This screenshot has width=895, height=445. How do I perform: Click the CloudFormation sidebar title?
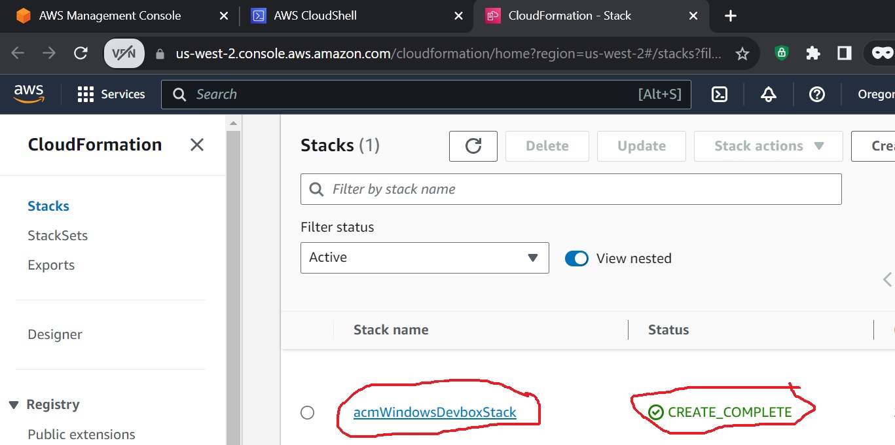click(x=95, y=145)
